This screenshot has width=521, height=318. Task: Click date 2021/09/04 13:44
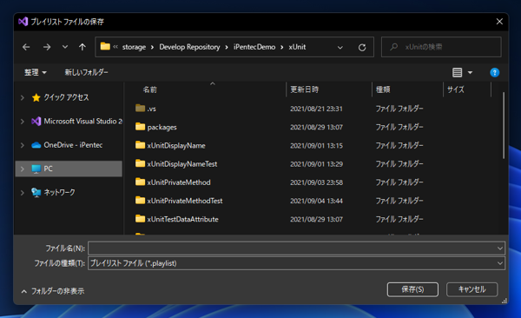(316, 201)
